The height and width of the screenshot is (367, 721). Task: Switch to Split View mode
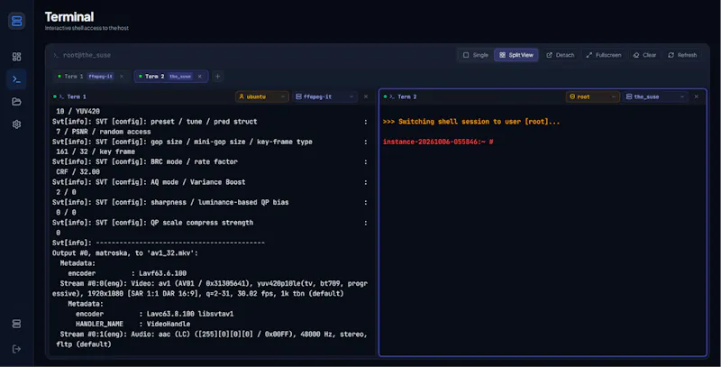[x=516, y=55]
